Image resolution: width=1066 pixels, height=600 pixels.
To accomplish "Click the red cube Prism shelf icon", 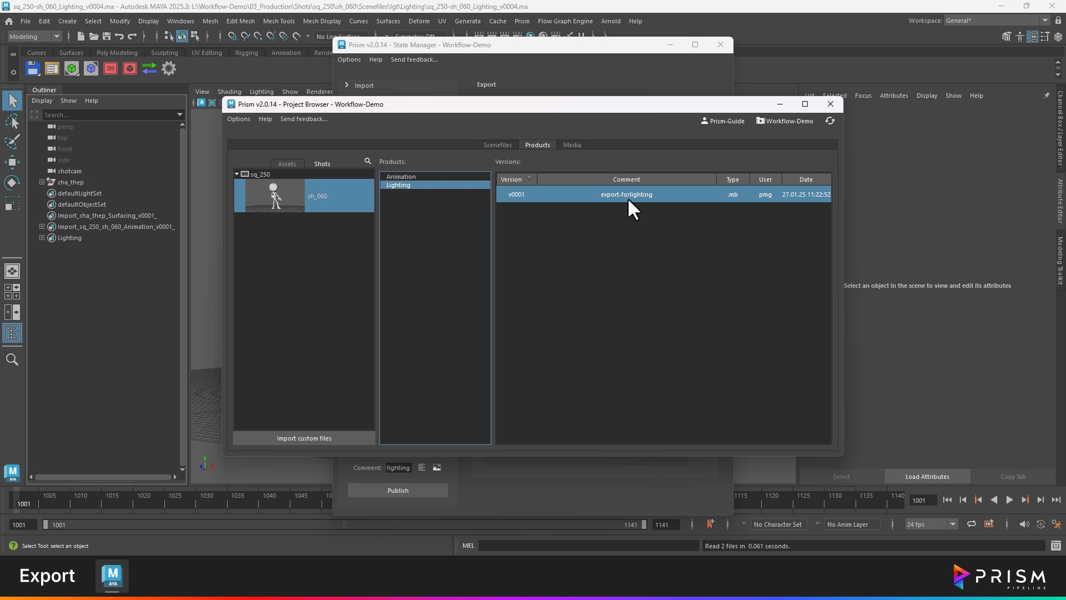I will 130,68.
